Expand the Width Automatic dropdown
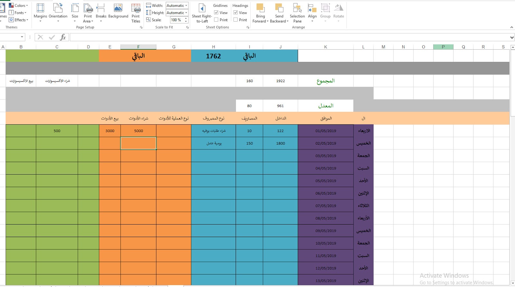 coord(186,5)
